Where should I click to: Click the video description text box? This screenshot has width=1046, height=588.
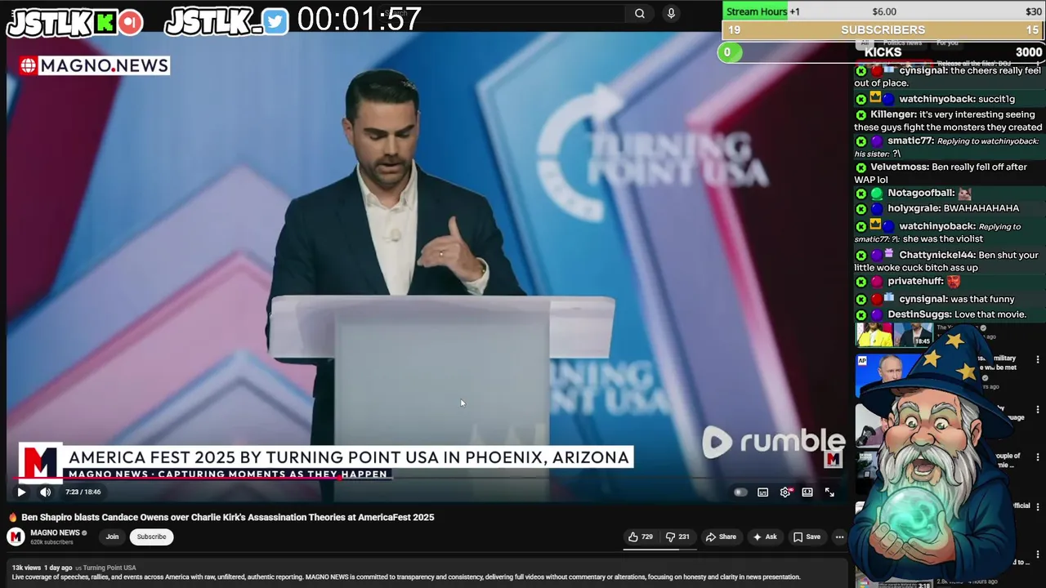pyautogui.click(x=427, y=573)
